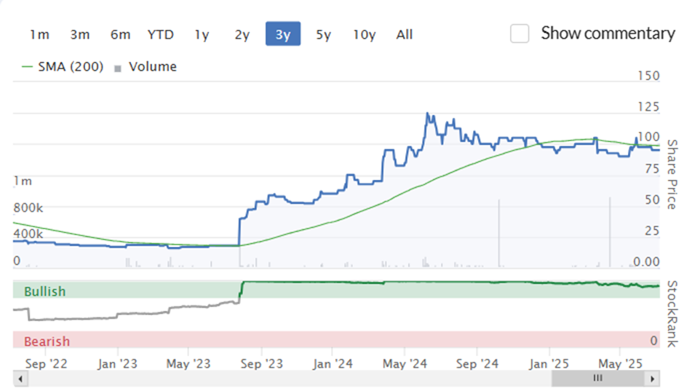This screenshot has width=684, height=391.
Task: Click the 1m volume axis label
Action: coord(23,181)
